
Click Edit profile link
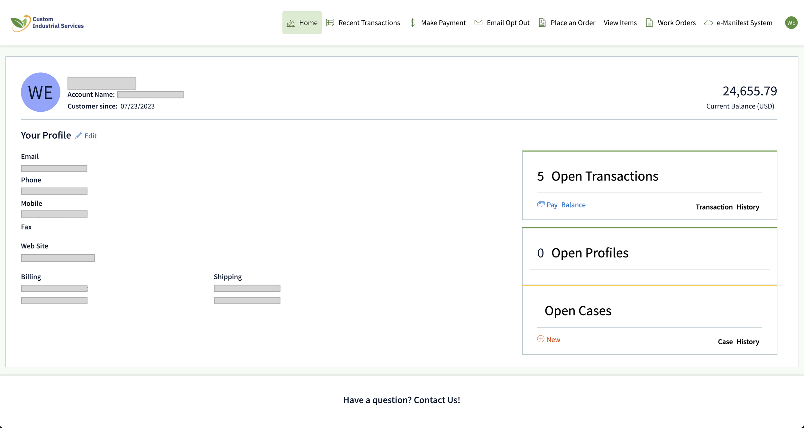tap(90, 136)
